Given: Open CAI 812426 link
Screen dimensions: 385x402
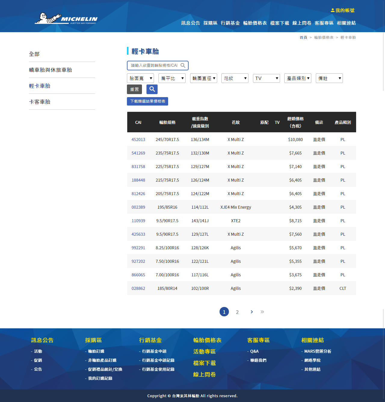Looking at the screenshot, I should click(x=138, y=194).
